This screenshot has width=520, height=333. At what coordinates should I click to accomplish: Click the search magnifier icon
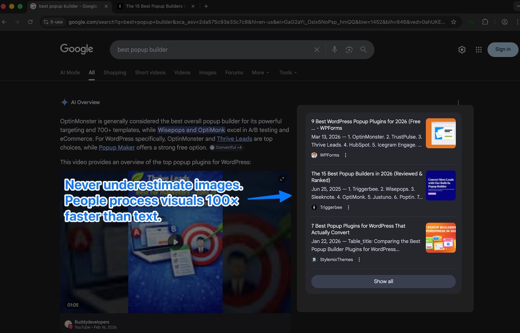point(363,49)
